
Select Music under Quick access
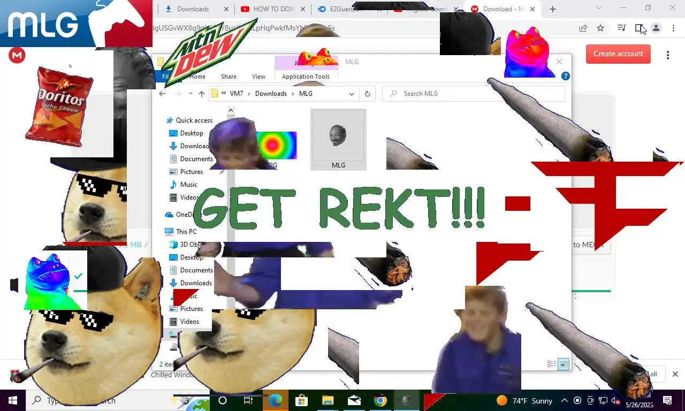[184, 185]
